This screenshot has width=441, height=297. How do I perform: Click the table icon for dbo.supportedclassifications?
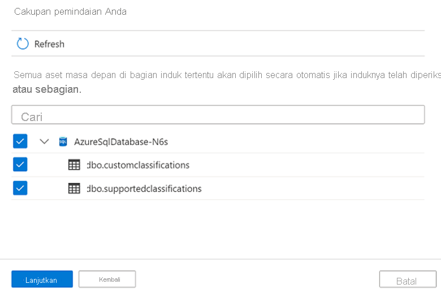(x=74, y=188)
